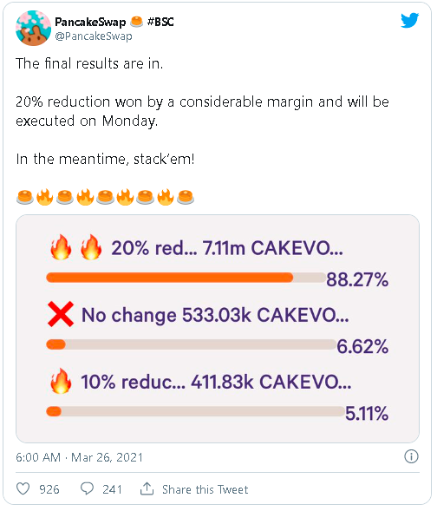The width and height of the screenshot is (437, 511).
Task: Click Share this Tweet text
Action: 205,489
